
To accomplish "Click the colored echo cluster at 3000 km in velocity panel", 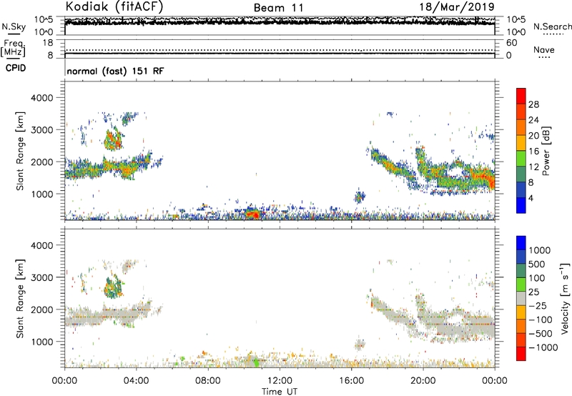I will click(113, 287).
